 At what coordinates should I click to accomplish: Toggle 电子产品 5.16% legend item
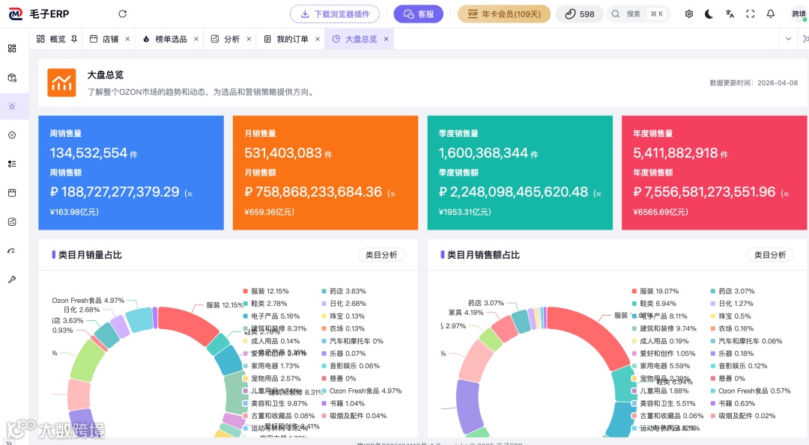tap(271, 316)
